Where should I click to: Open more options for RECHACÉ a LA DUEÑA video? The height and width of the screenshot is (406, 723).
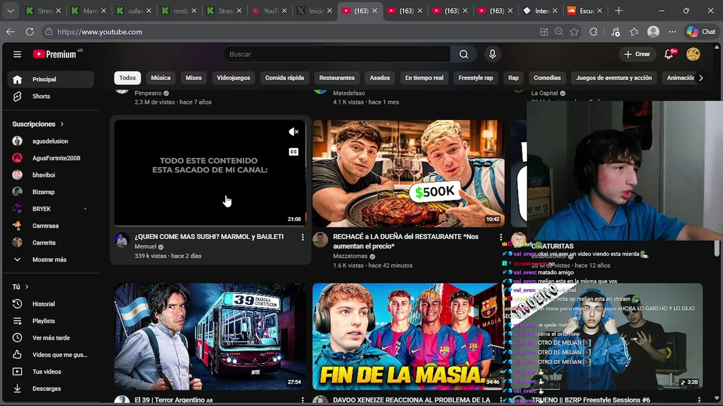pos(500,237)
